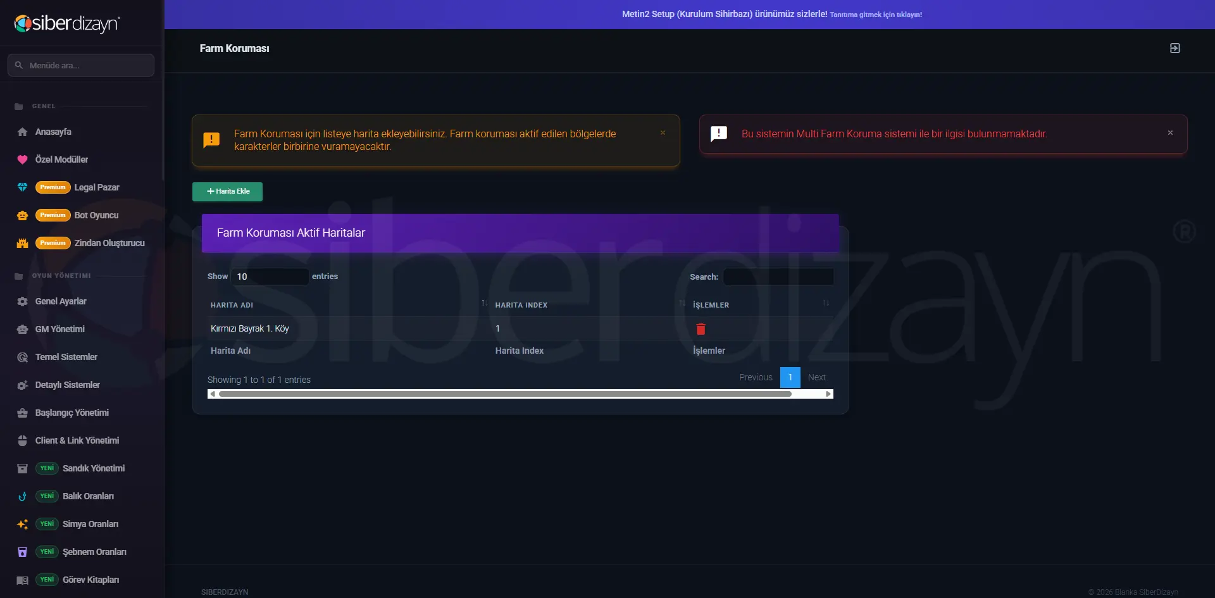Sort the table by Harita Adı column

(348, 305)
